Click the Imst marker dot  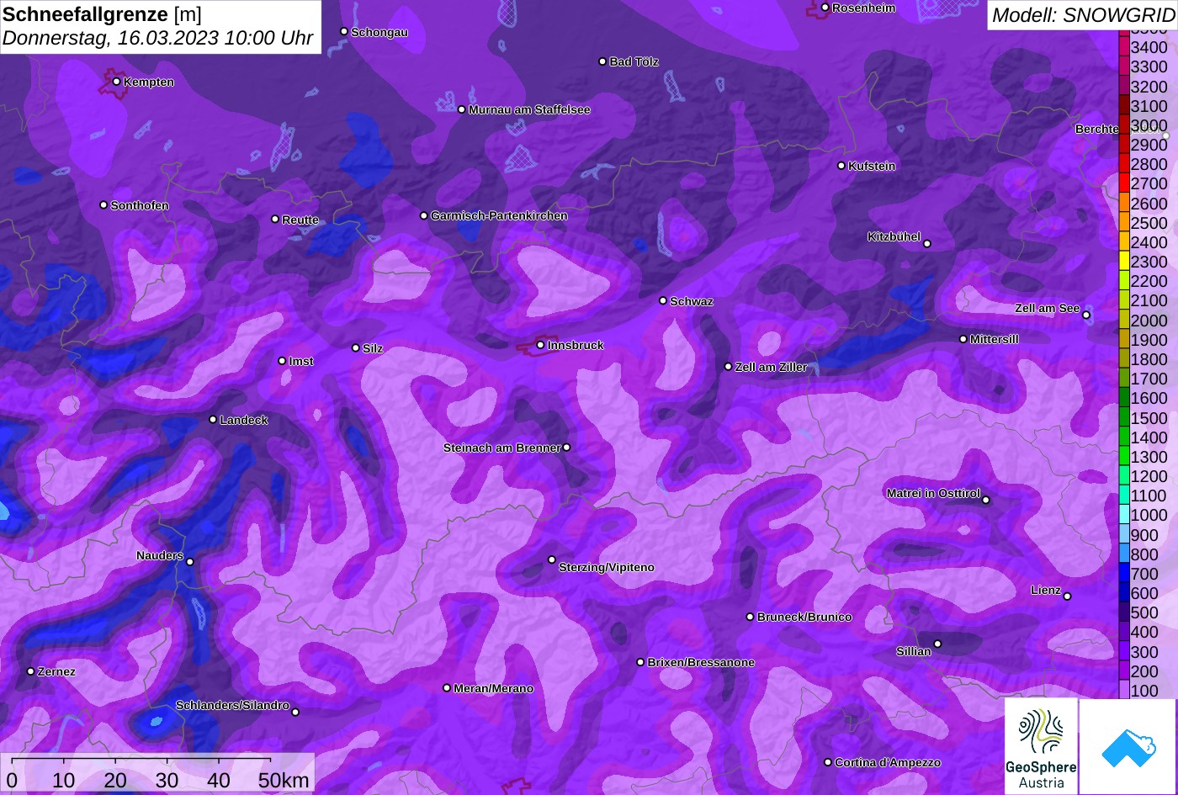pos(282,361)
